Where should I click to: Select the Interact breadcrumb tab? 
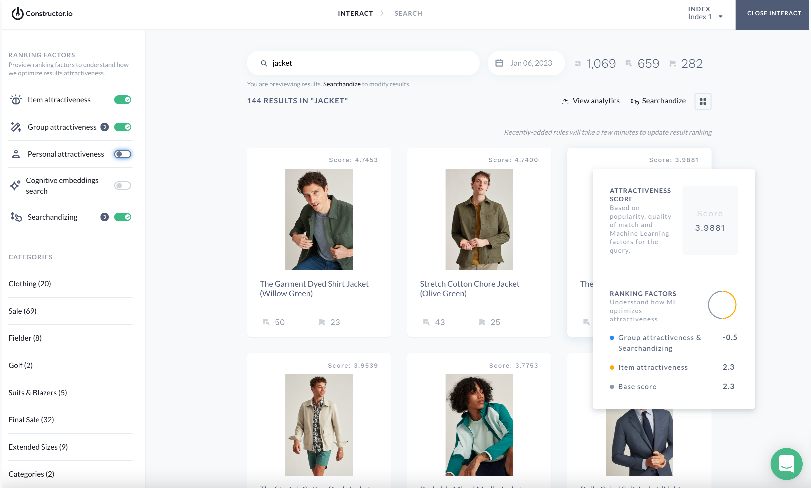[x=355, y=13]
